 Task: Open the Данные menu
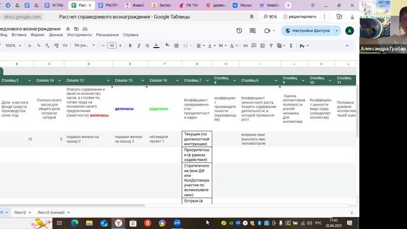pyautogui.click(x=56, y=35)
